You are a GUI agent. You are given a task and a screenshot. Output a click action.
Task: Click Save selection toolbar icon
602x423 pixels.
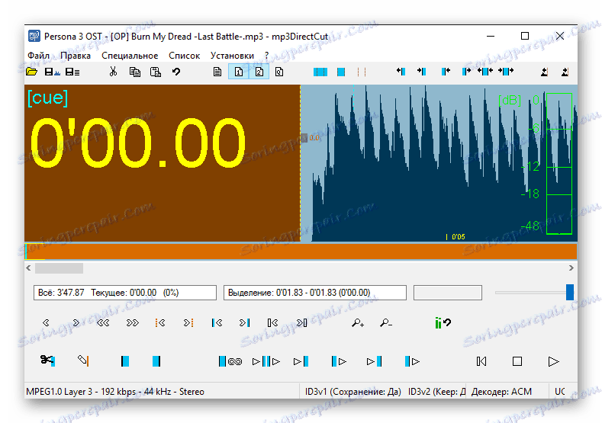pyautogui.click(x=53, y=72)
